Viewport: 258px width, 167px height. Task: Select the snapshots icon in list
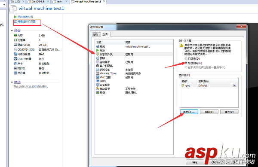coord(98,58)
